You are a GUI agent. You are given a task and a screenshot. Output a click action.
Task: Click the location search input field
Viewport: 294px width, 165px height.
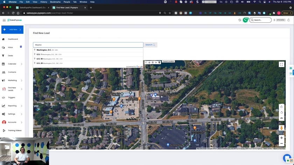[x=88, y=45]
